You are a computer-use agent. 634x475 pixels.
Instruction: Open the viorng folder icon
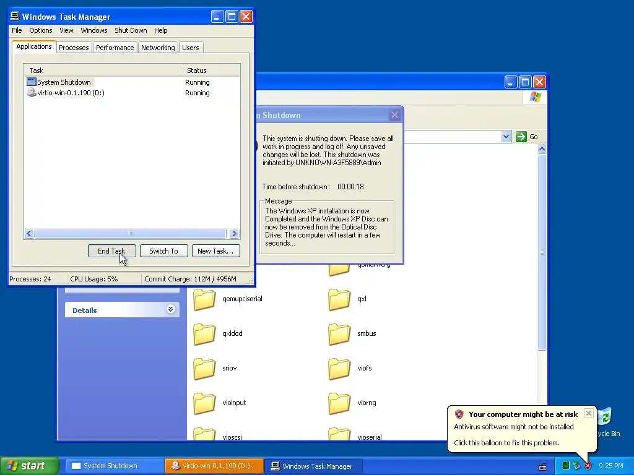339,403
